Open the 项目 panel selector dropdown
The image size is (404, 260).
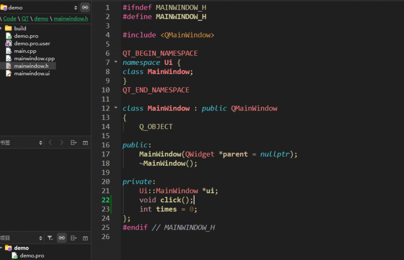[x=21, y=238]
